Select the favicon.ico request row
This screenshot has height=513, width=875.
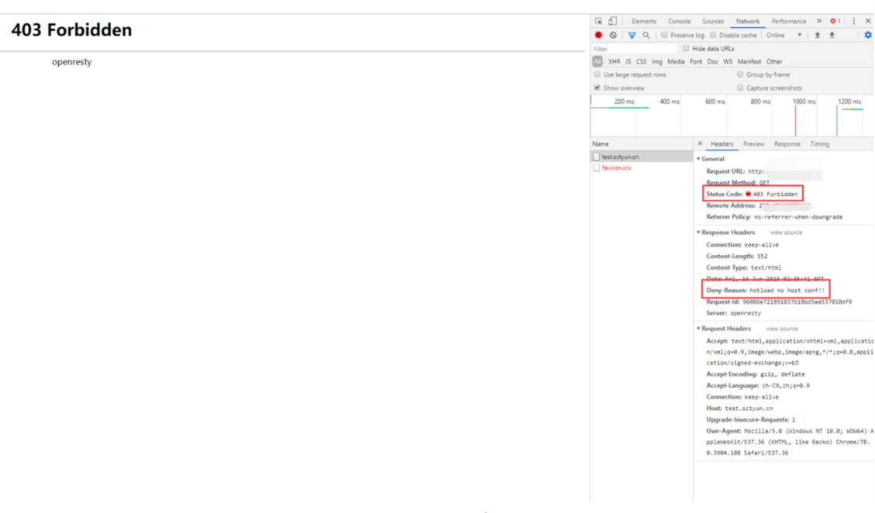tap(642, 167)
